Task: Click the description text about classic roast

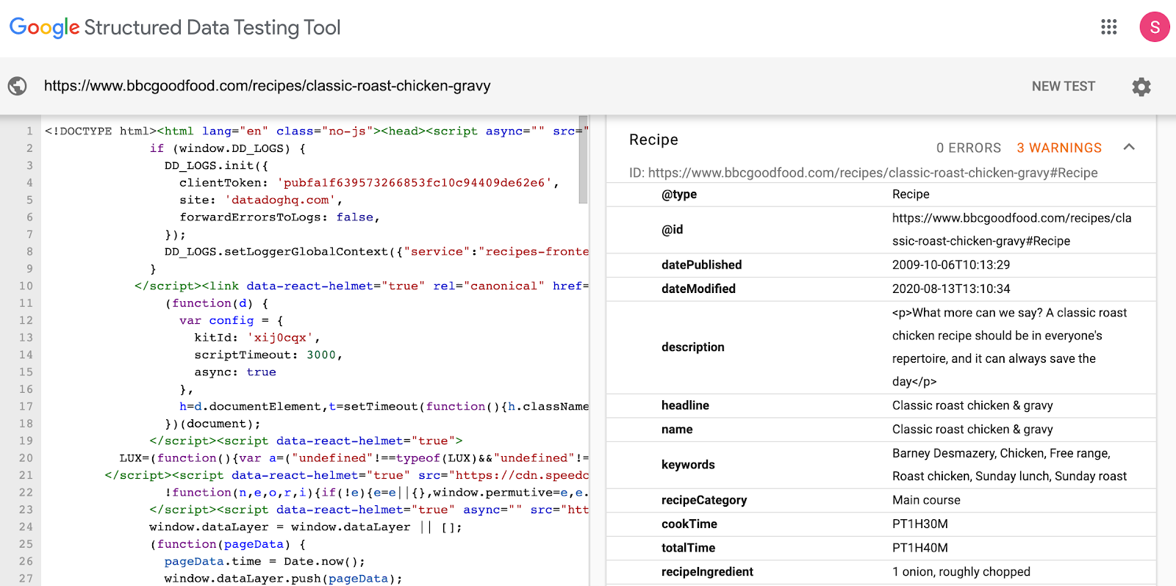Action: pos(1009,347)
